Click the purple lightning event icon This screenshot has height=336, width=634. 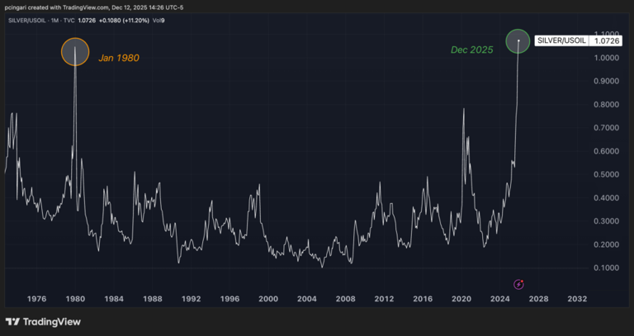coord(518,285)
